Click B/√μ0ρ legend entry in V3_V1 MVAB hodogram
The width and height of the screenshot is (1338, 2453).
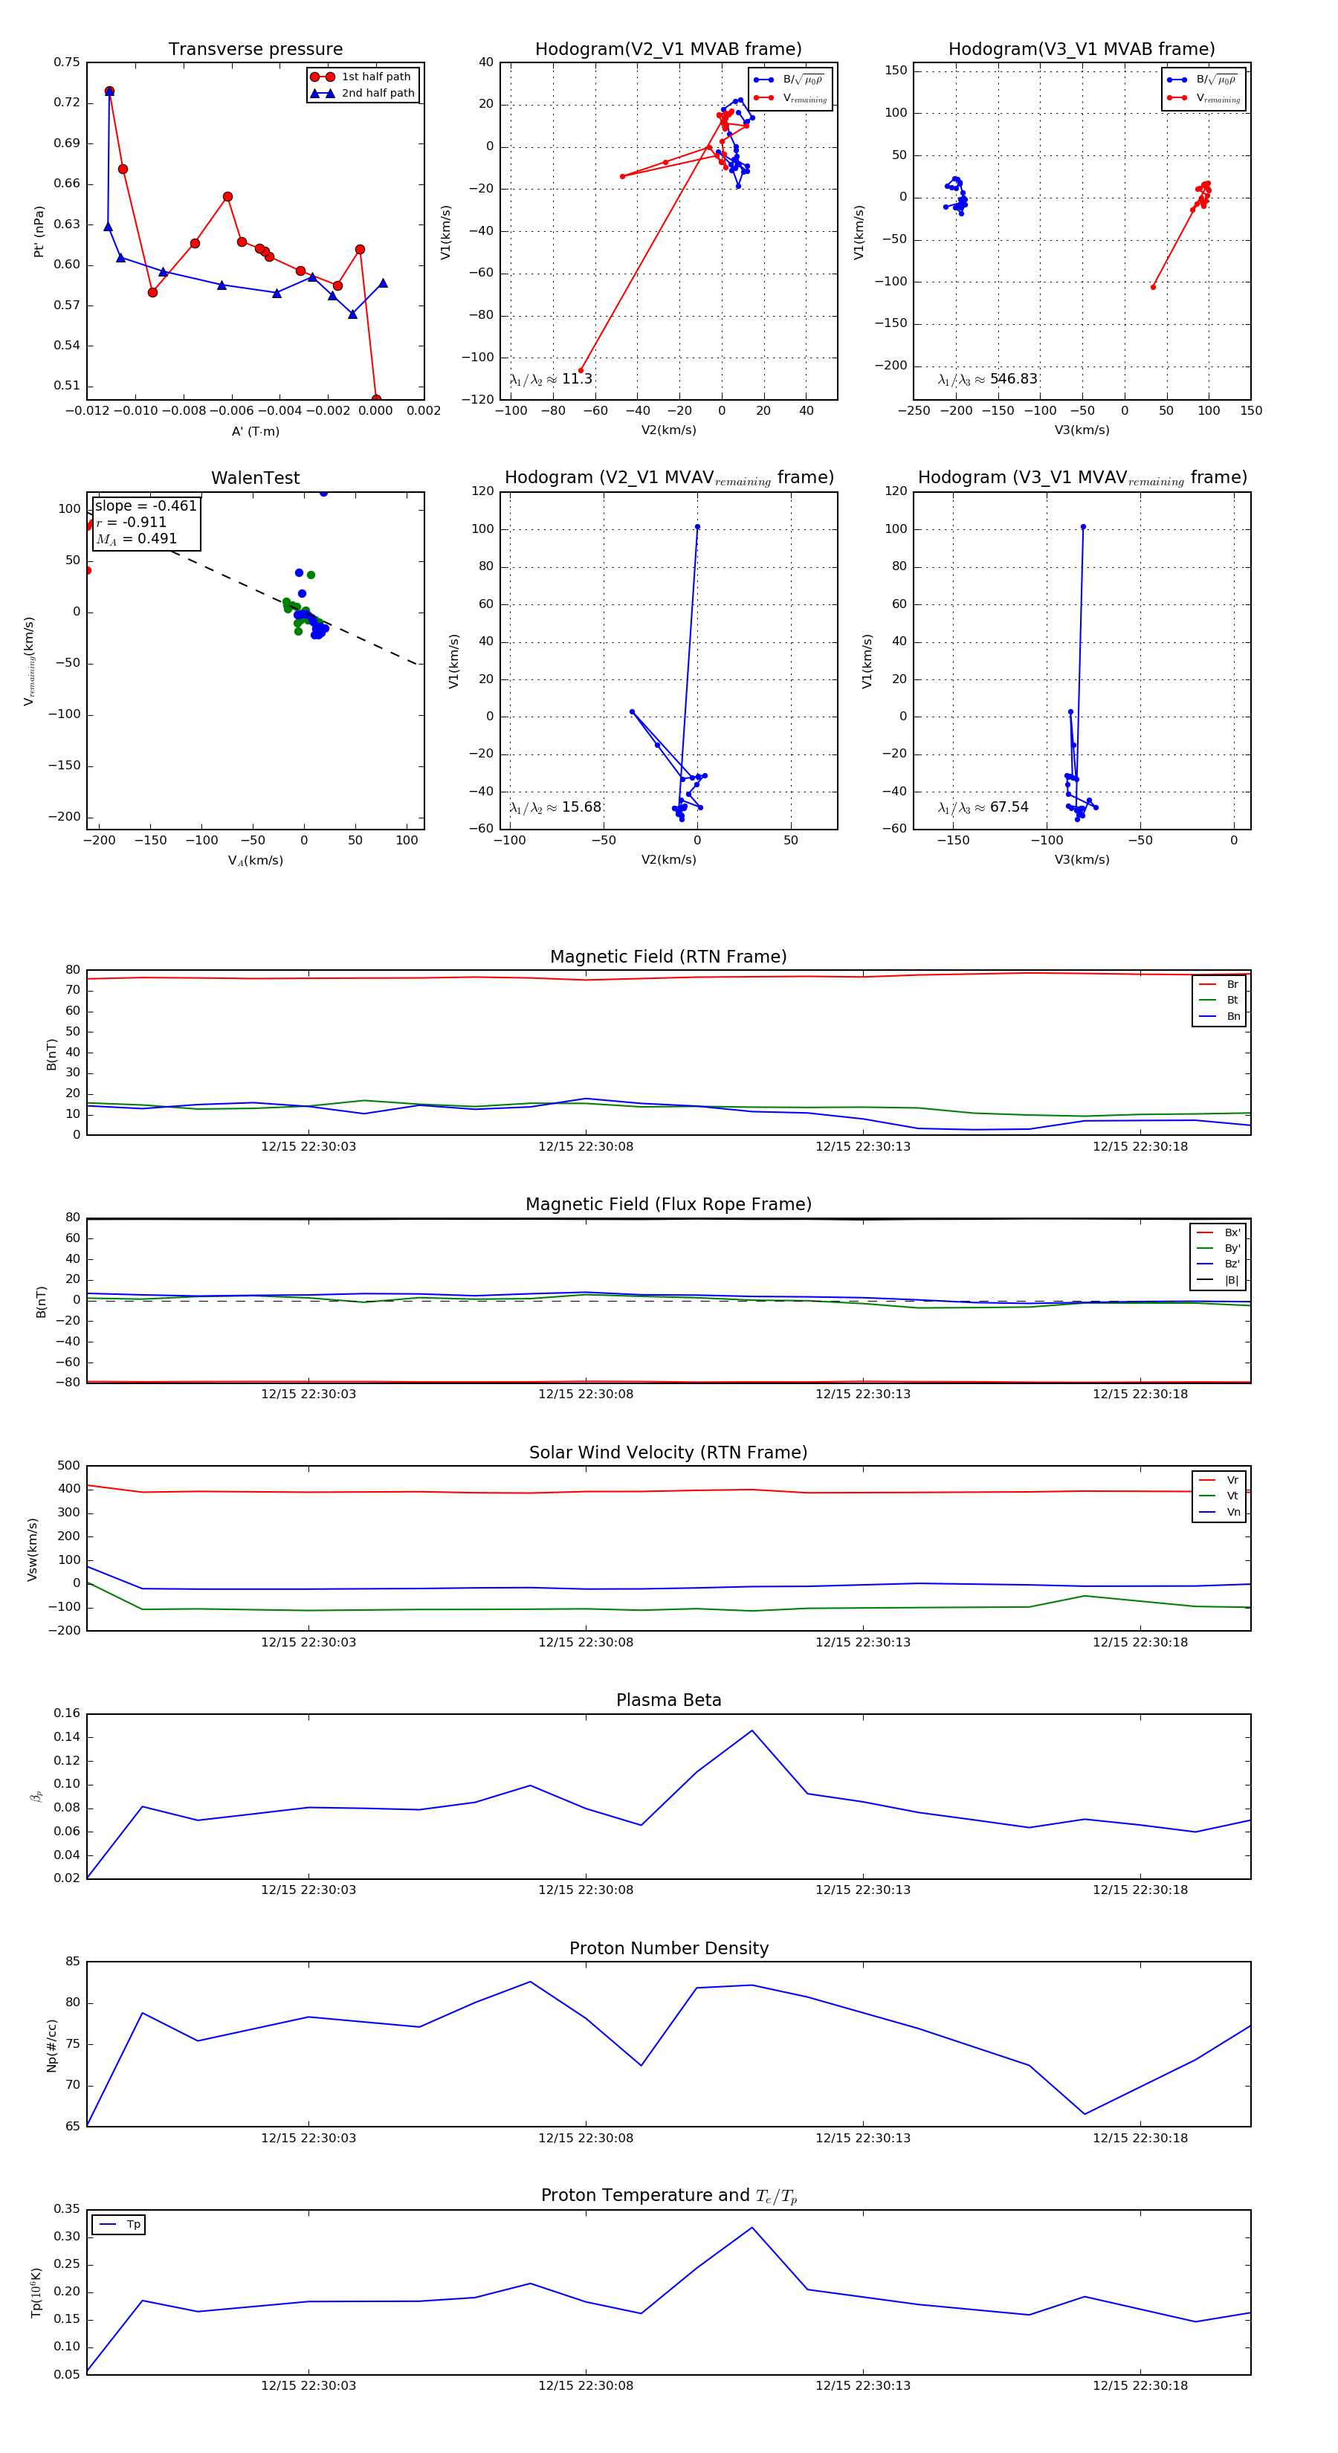point(1203,80)
